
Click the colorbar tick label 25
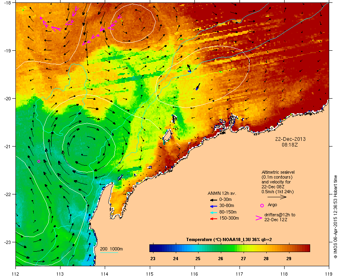coord(198,259)
